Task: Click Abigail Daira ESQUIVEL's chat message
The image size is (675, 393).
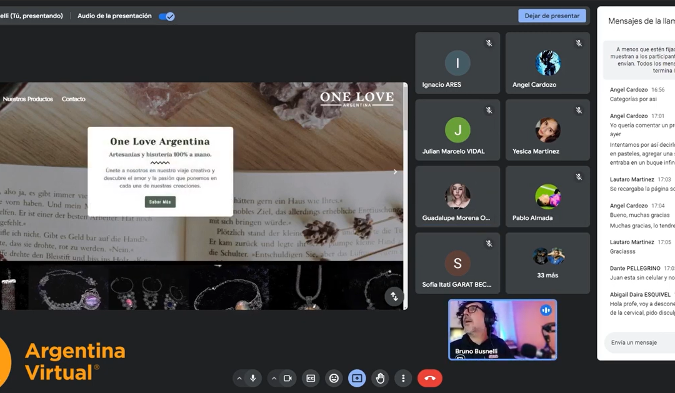Action: point(642,308)
